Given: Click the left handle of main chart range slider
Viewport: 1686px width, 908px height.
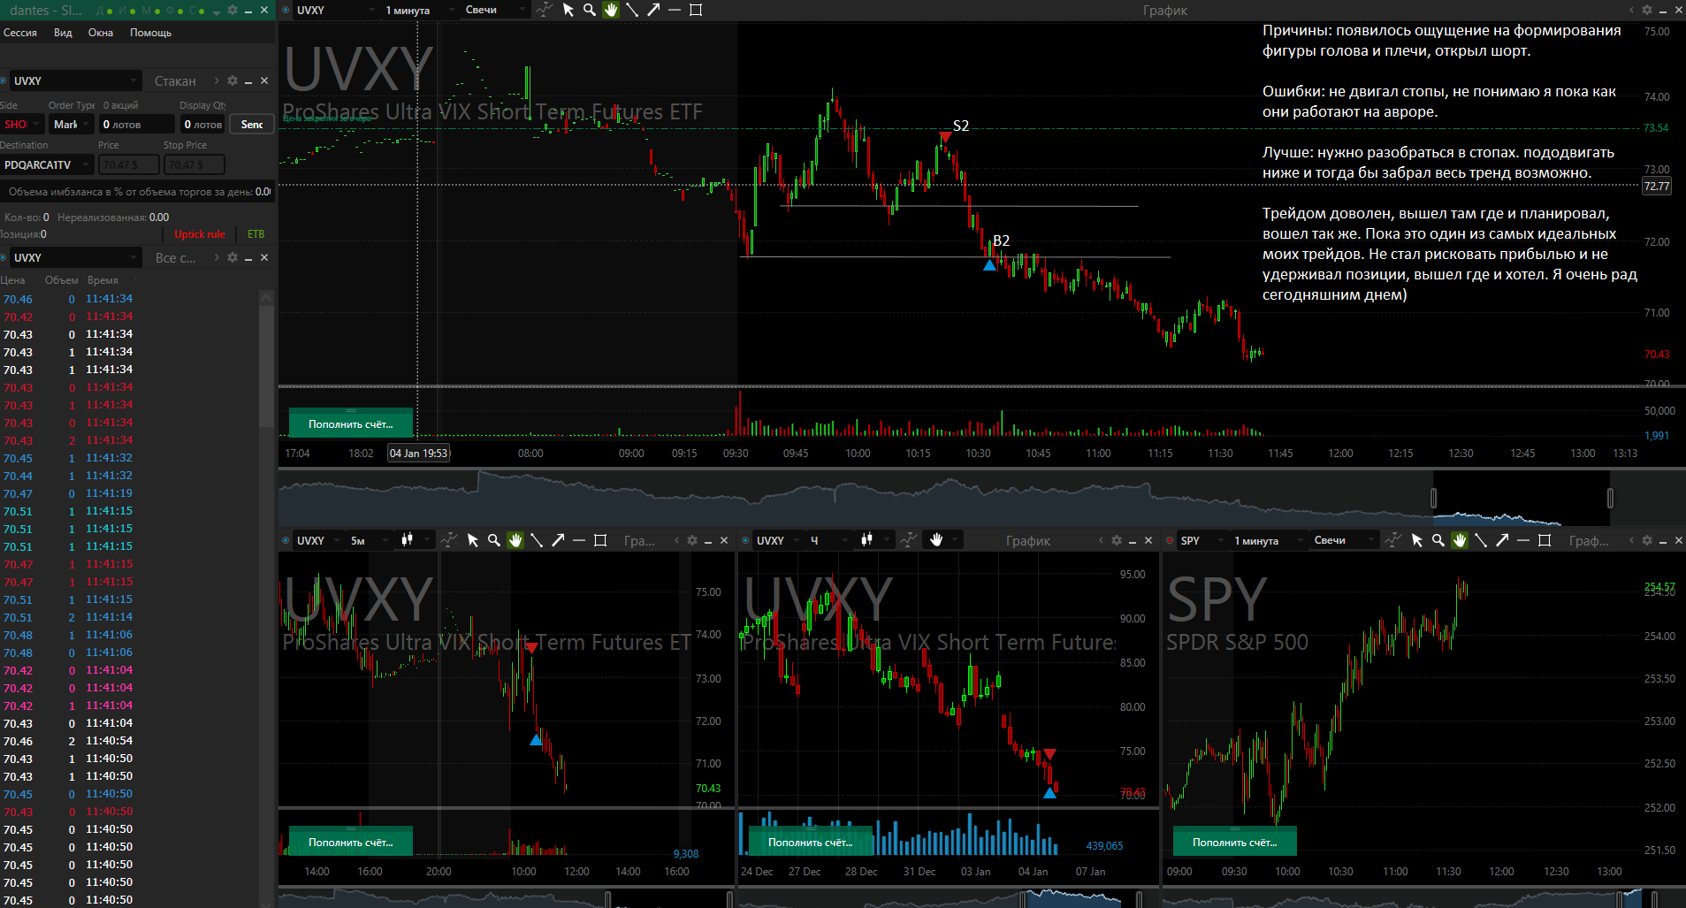Looking at the screenshot, I should click(x=1433, y=498).
